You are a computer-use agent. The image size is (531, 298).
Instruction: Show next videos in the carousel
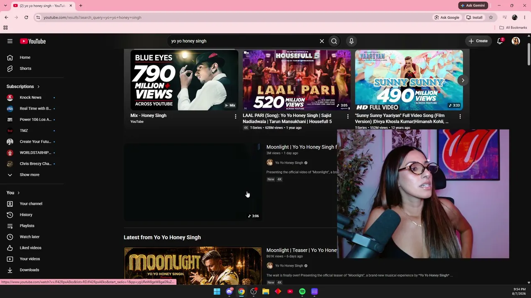click(463, 80)
